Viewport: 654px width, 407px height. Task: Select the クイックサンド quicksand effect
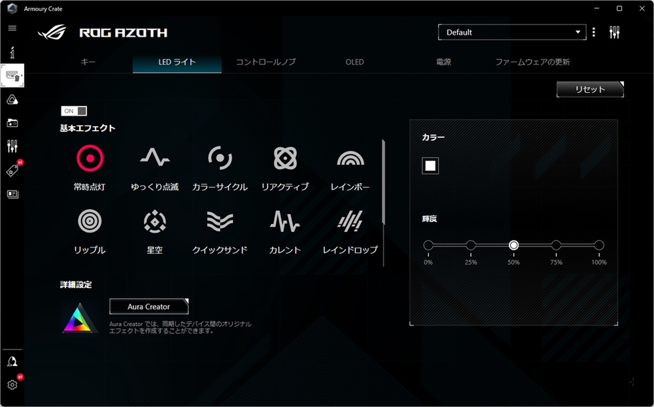pyautogui.click(x=220, y=232)
